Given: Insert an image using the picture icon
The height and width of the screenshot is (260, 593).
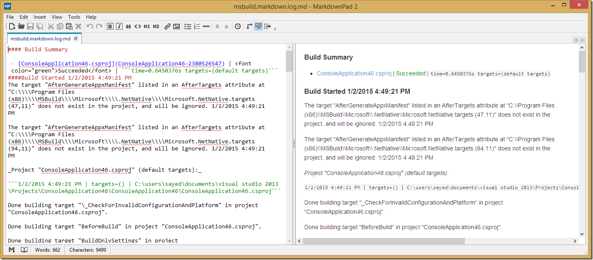Looking at the screenshot, I should (177, 26).
